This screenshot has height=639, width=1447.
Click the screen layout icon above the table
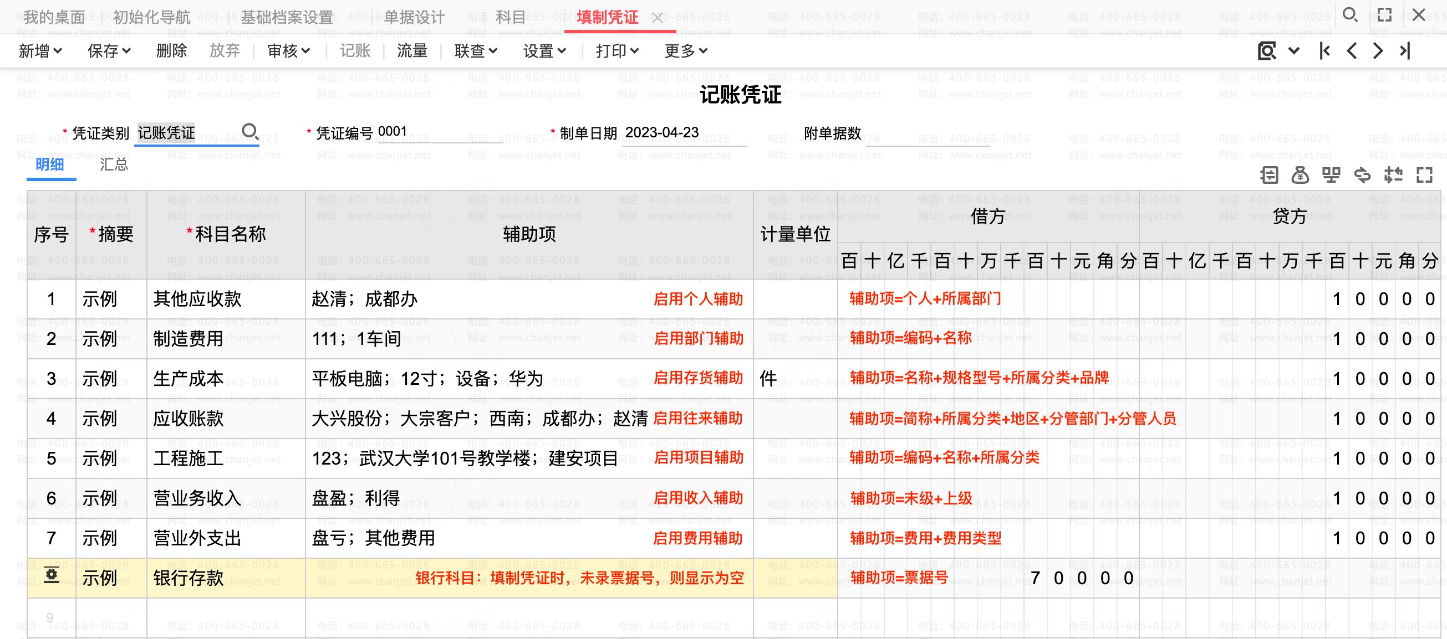[x=1331, y=175]
